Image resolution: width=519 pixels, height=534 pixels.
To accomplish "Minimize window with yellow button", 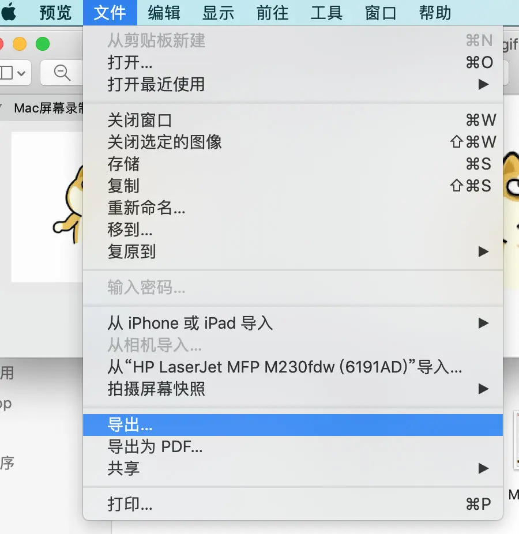I will click(20, 44).
